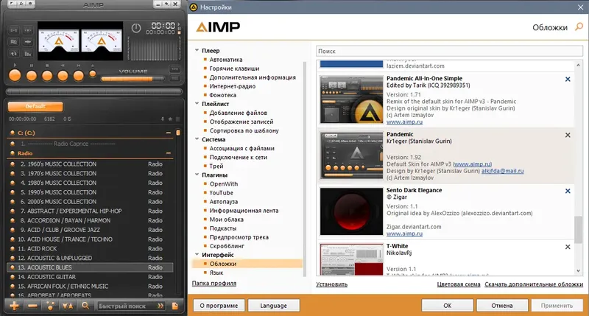Viewport: 589px width, 316px height.
Task: Open the Папка профиля link
Action: point(214,284)
